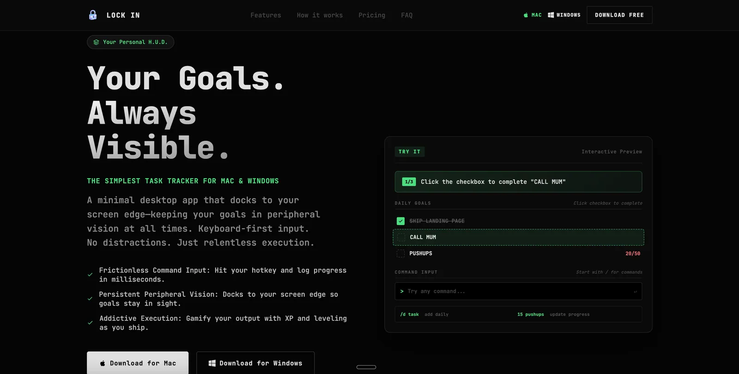Screen dimensions: 739x374
Task: Click checkmark beside Frictionless Command Input
Action: tap(90, 275)
